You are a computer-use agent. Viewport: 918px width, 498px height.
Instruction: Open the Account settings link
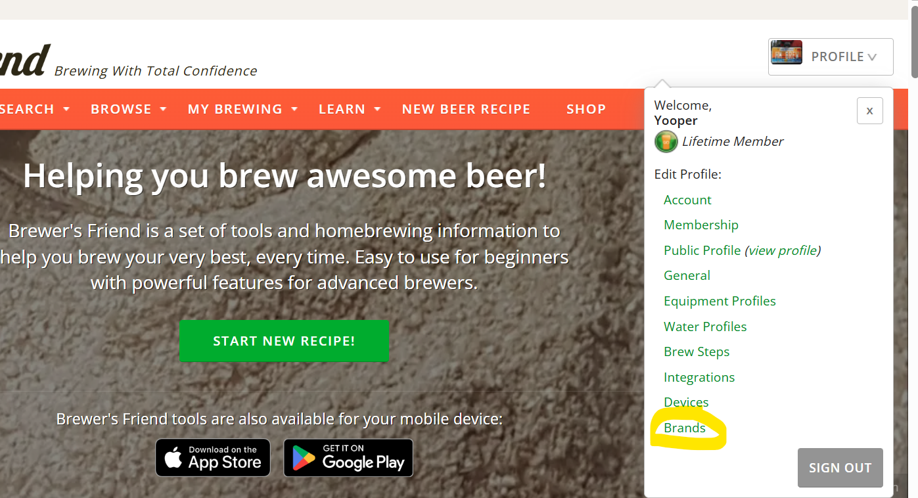pos(687,200)
